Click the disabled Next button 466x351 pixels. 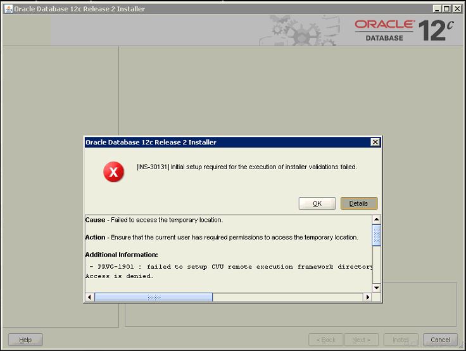click(x=361, y=340)
